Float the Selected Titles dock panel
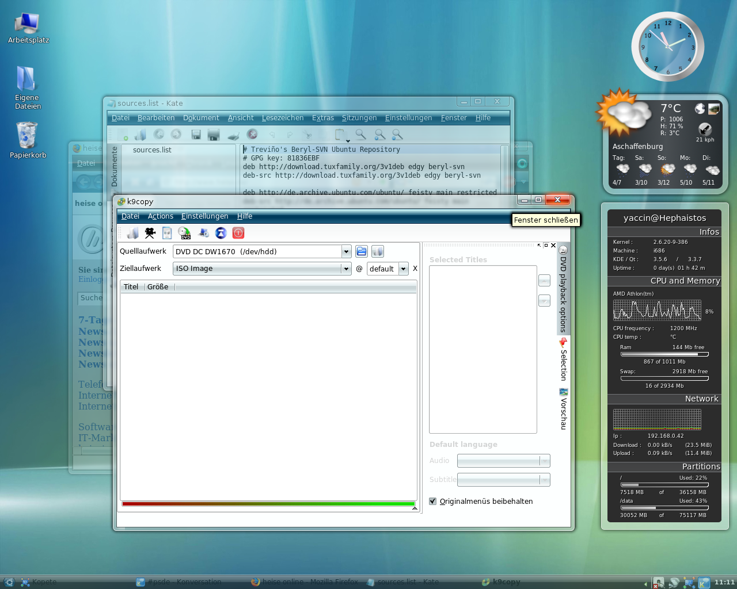The image size is (737, 589). [x=546, y=245]
